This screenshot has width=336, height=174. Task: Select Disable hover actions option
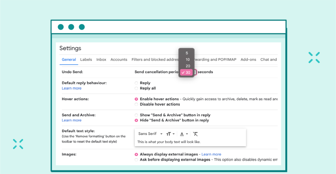point(136,104)
